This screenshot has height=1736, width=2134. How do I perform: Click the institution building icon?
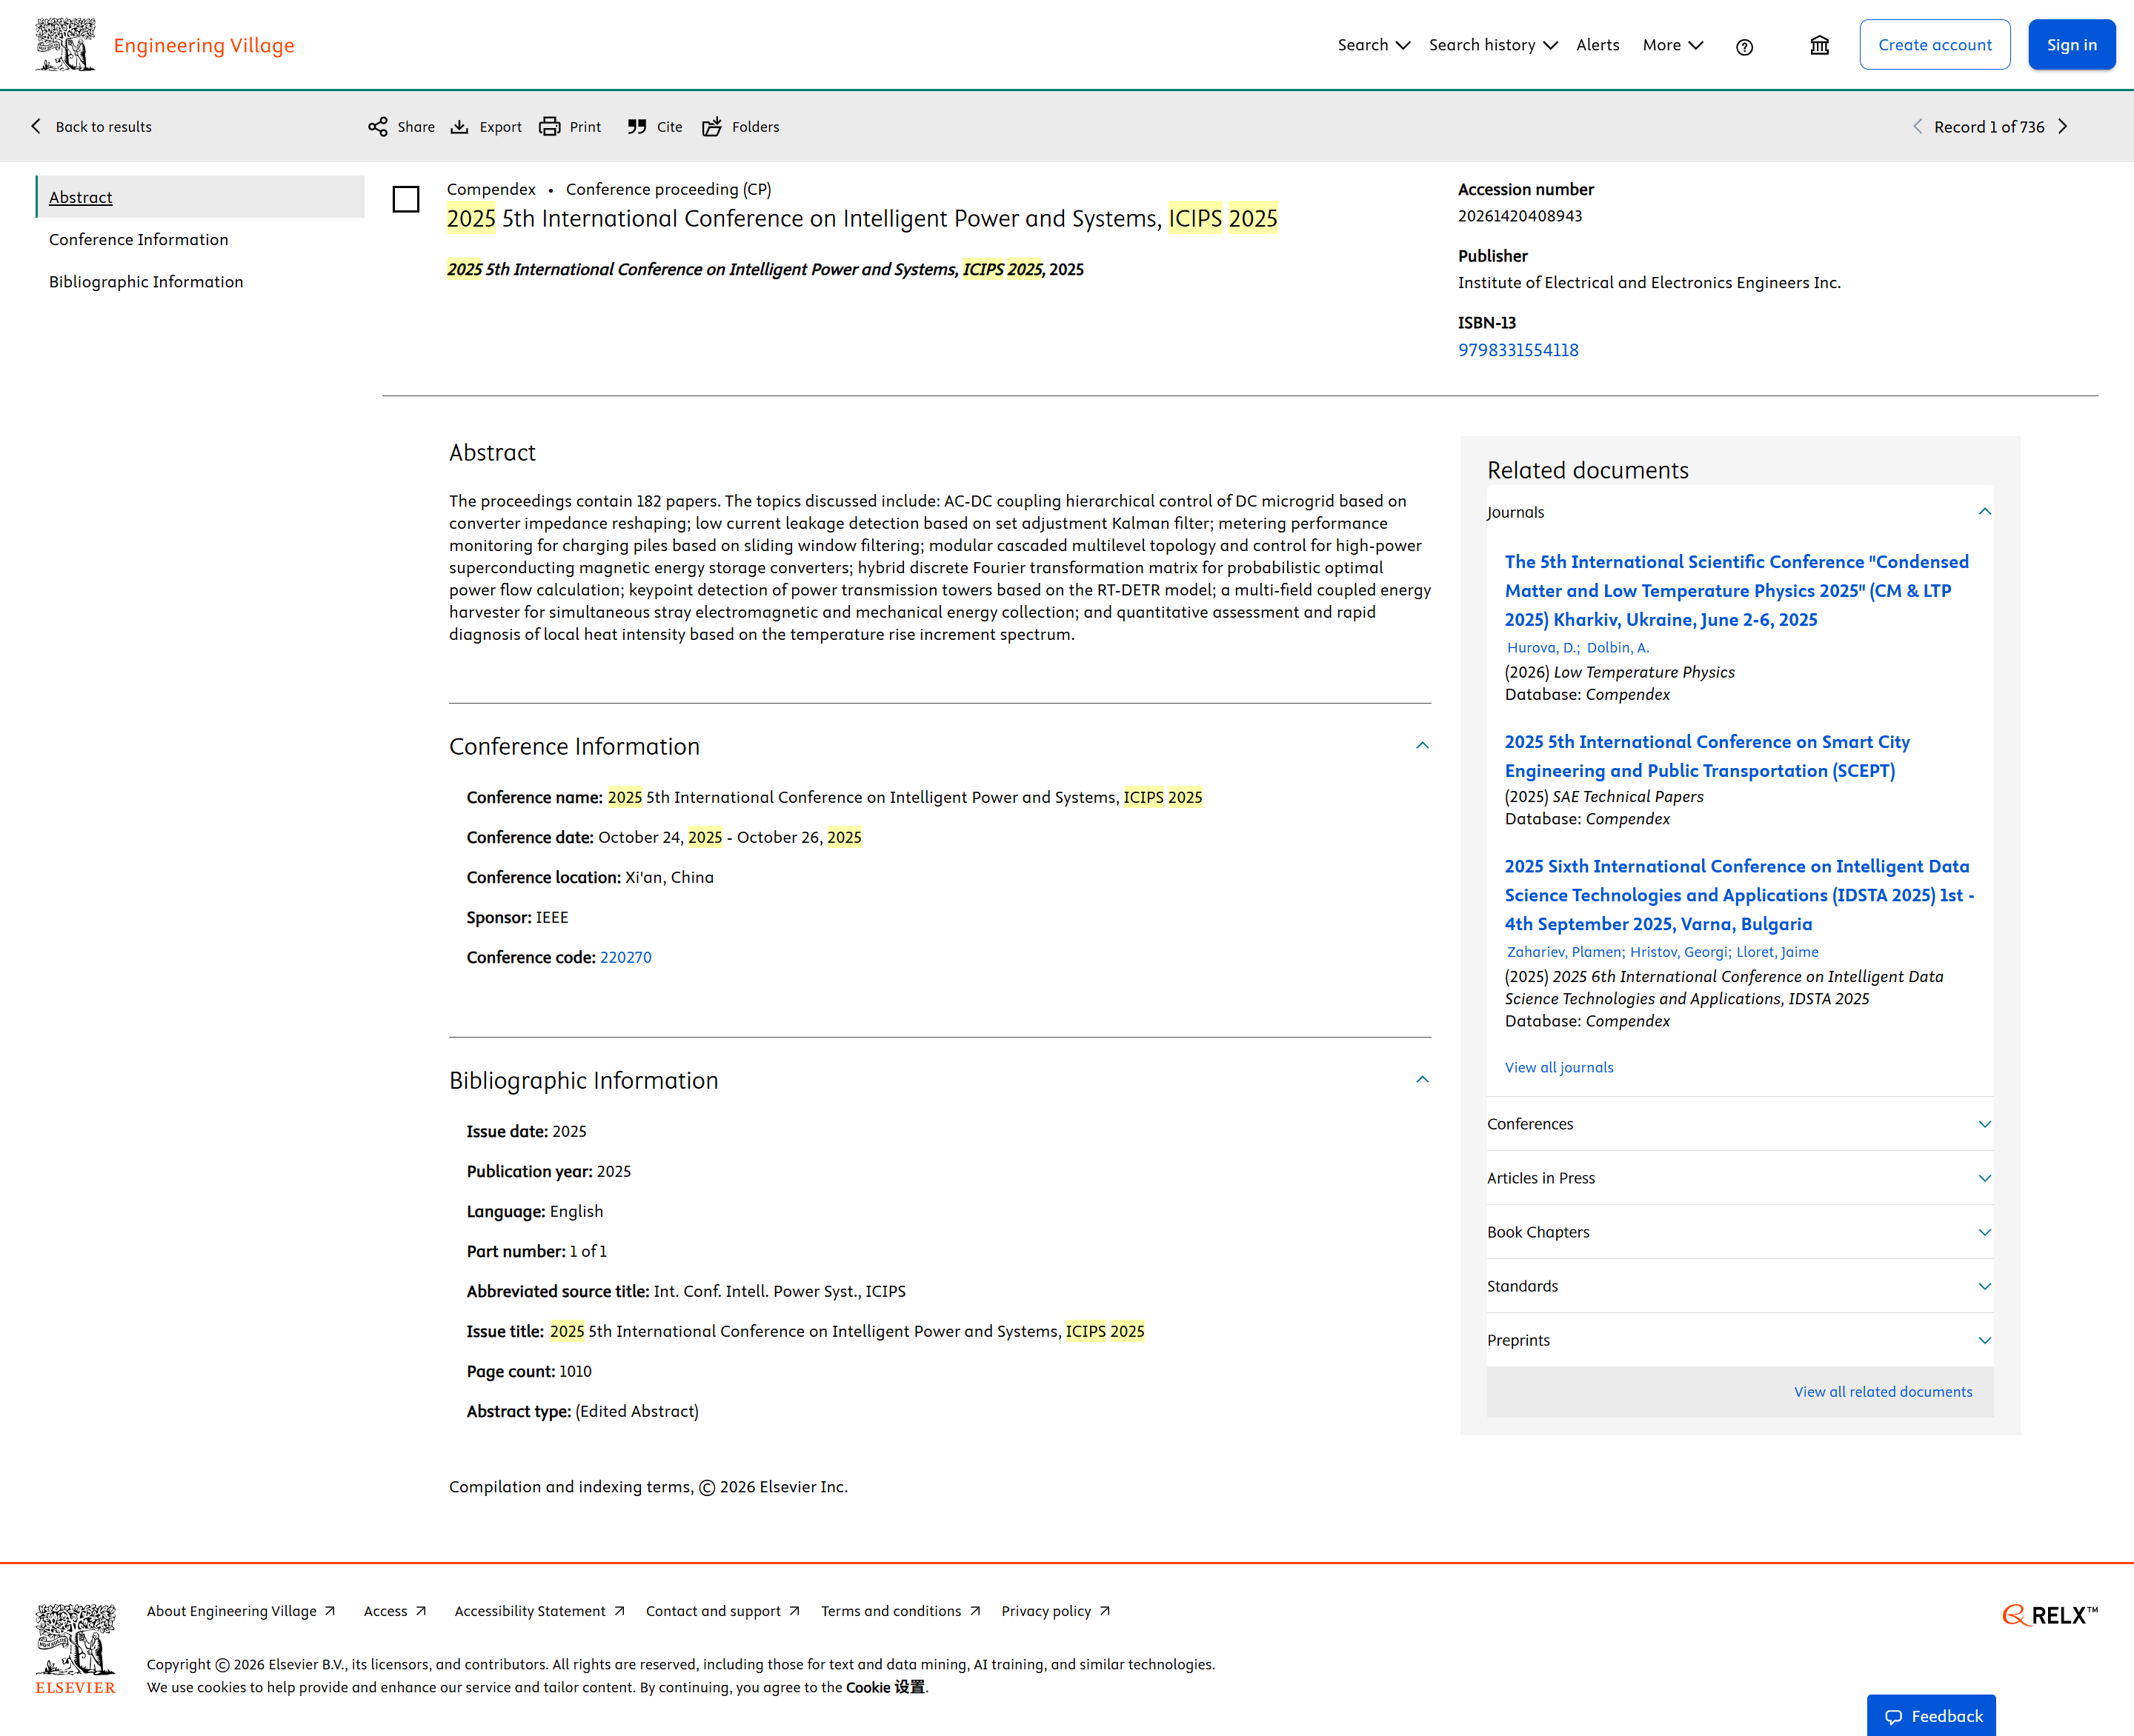click(1819, 45)
